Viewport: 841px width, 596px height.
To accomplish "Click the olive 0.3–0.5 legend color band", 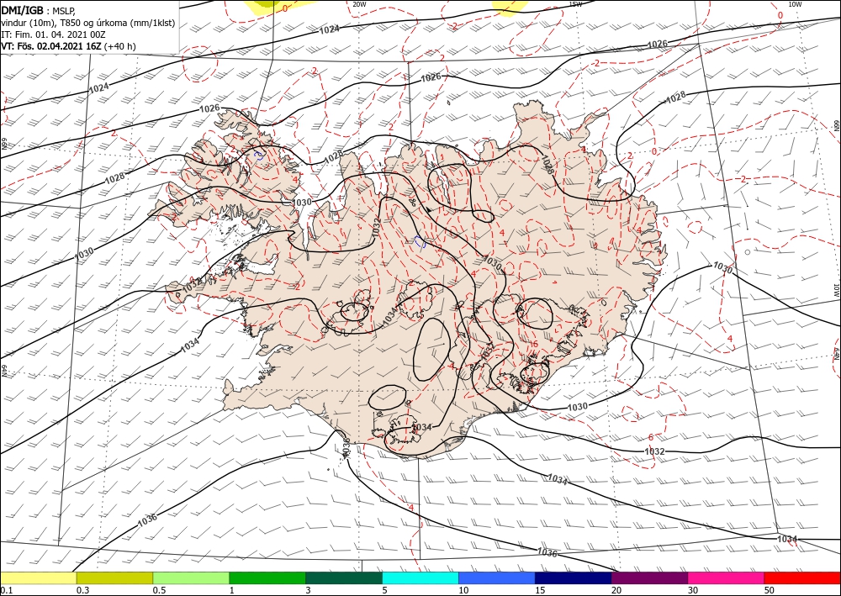I will pyautogui.click(x=114, y=578).
